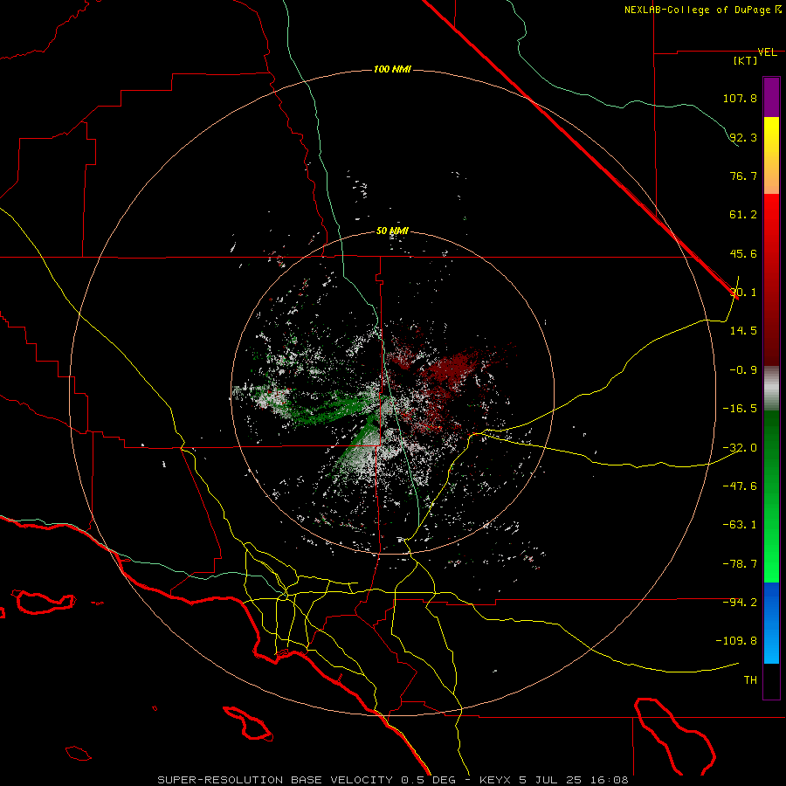Select the 61.2 scale value
Image resolution: width=786 pixels, height=786 pixels.
pos(743,215)
